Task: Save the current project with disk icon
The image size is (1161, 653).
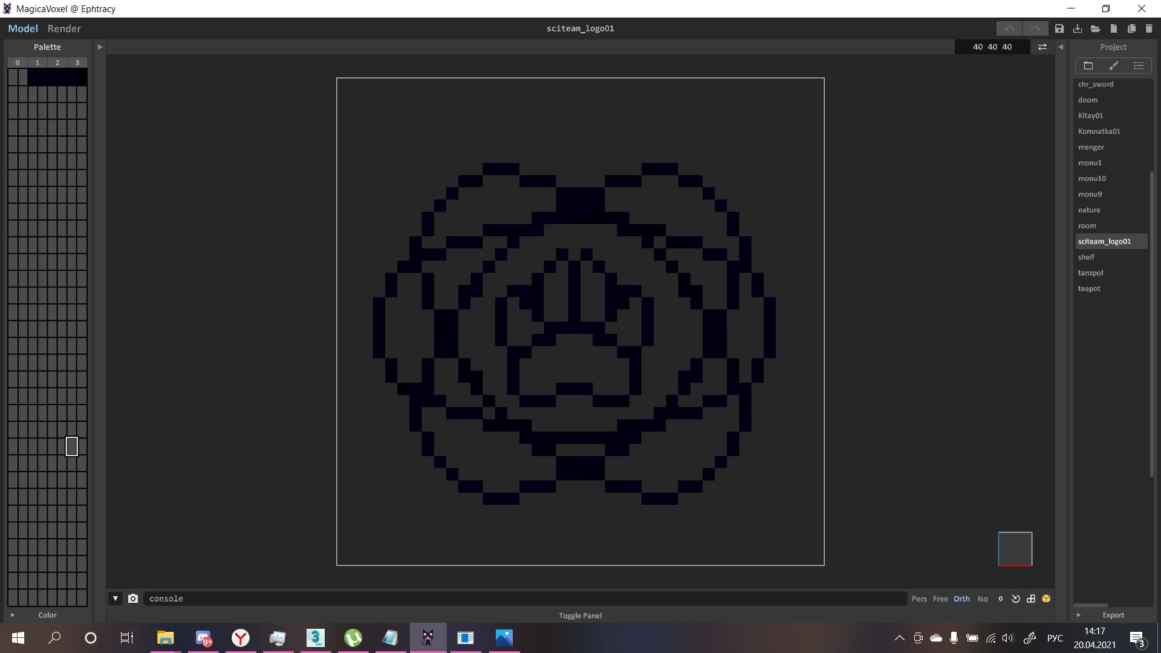Action: pos(1059,28)
